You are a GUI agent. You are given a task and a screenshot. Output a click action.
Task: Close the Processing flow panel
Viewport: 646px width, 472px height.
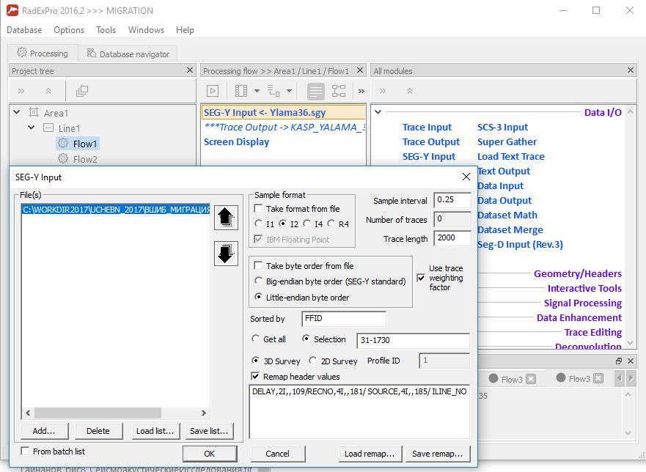[360, 70]
